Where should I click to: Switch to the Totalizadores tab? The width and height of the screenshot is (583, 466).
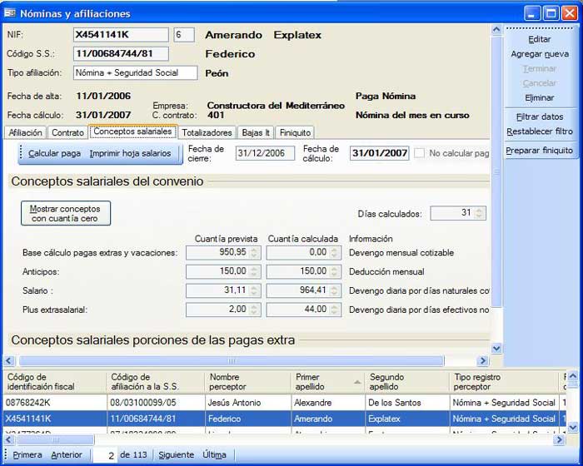pyautogui.click(x=207, y=132)
